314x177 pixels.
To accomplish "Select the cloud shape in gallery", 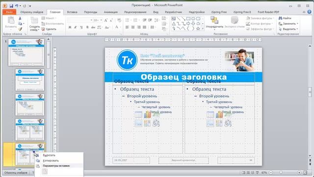I will click(198, 24).
